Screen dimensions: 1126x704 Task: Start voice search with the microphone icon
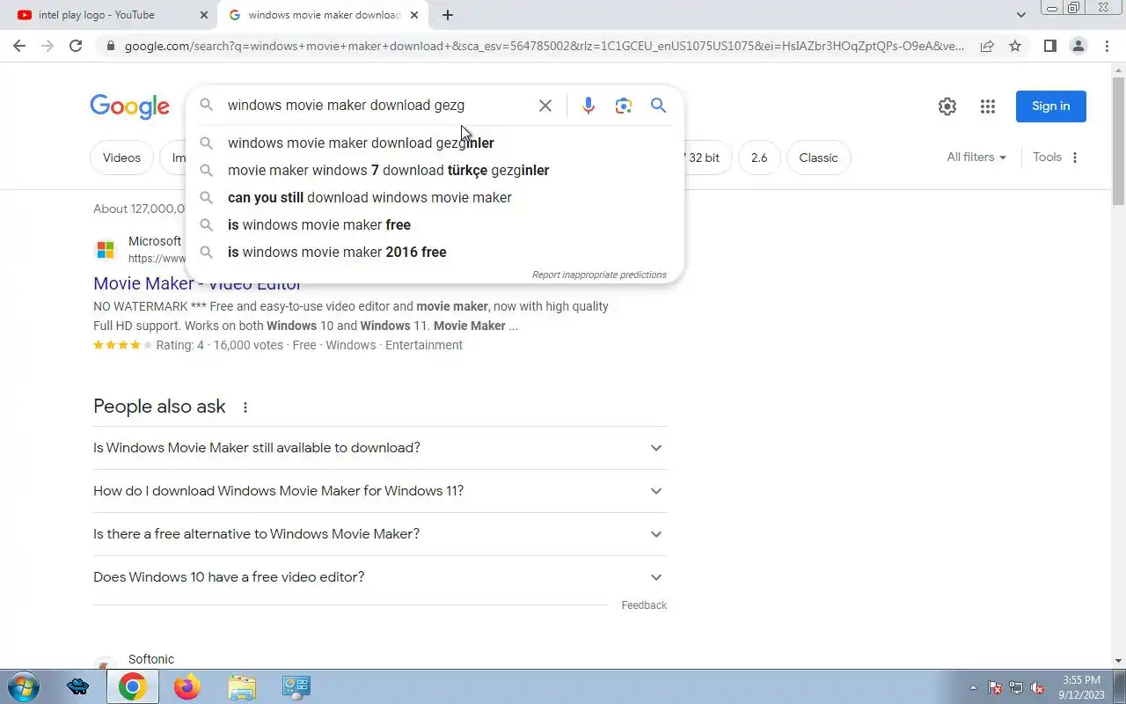pos(589,106)
